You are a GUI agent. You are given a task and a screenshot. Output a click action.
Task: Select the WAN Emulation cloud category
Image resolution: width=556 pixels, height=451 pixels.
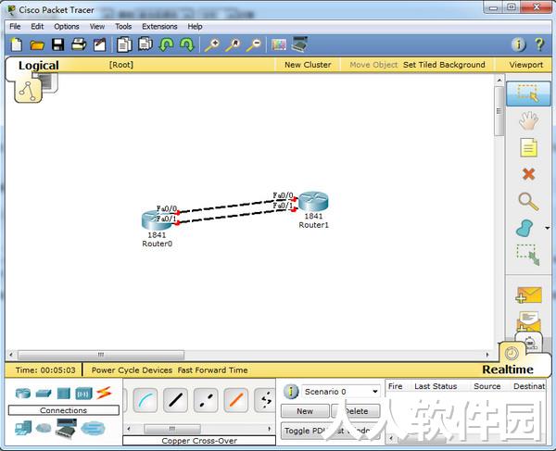coord(44,428)
